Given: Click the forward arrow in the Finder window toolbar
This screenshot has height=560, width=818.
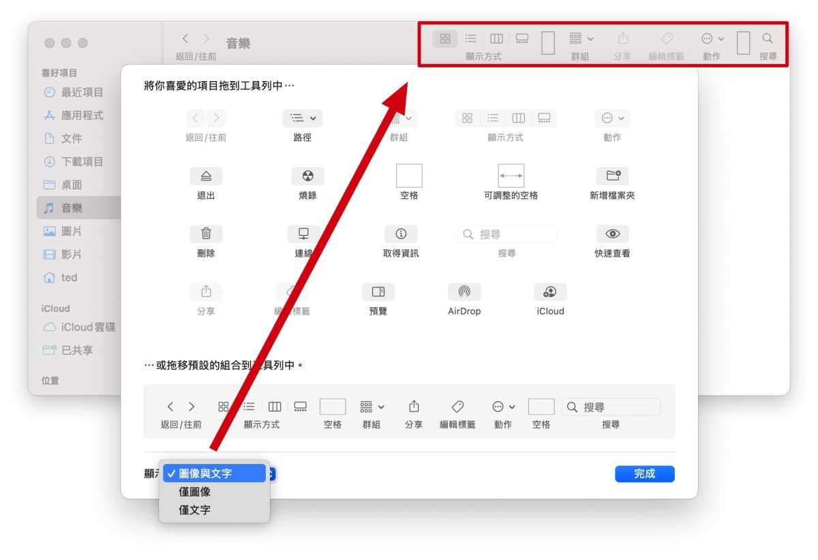Looking at the screenshot, I should [207, 39].
